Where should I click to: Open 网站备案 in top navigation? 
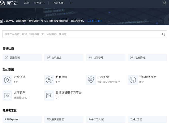click(x=58, y=3)
